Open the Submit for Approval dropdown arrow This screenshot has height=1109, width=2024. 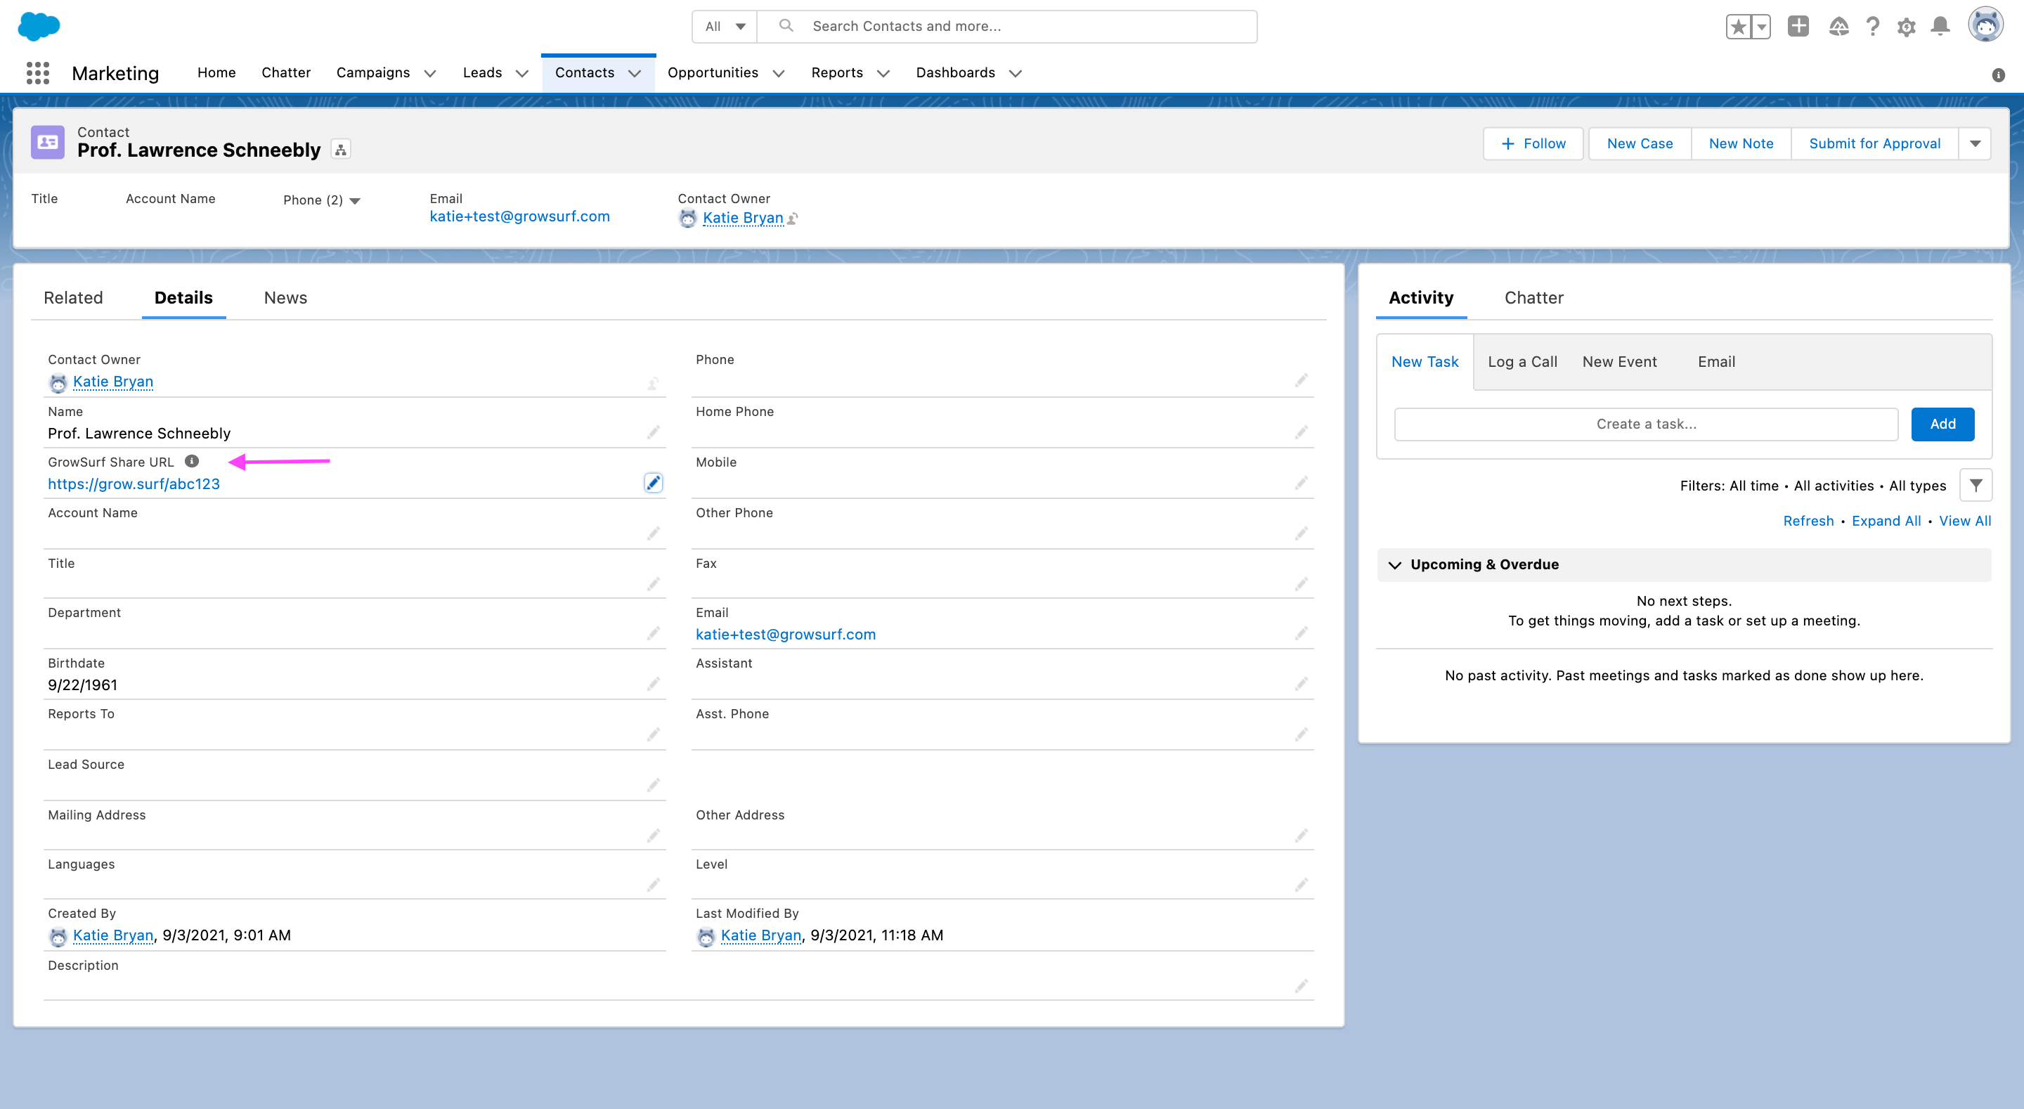click(x=1976, y=143)
